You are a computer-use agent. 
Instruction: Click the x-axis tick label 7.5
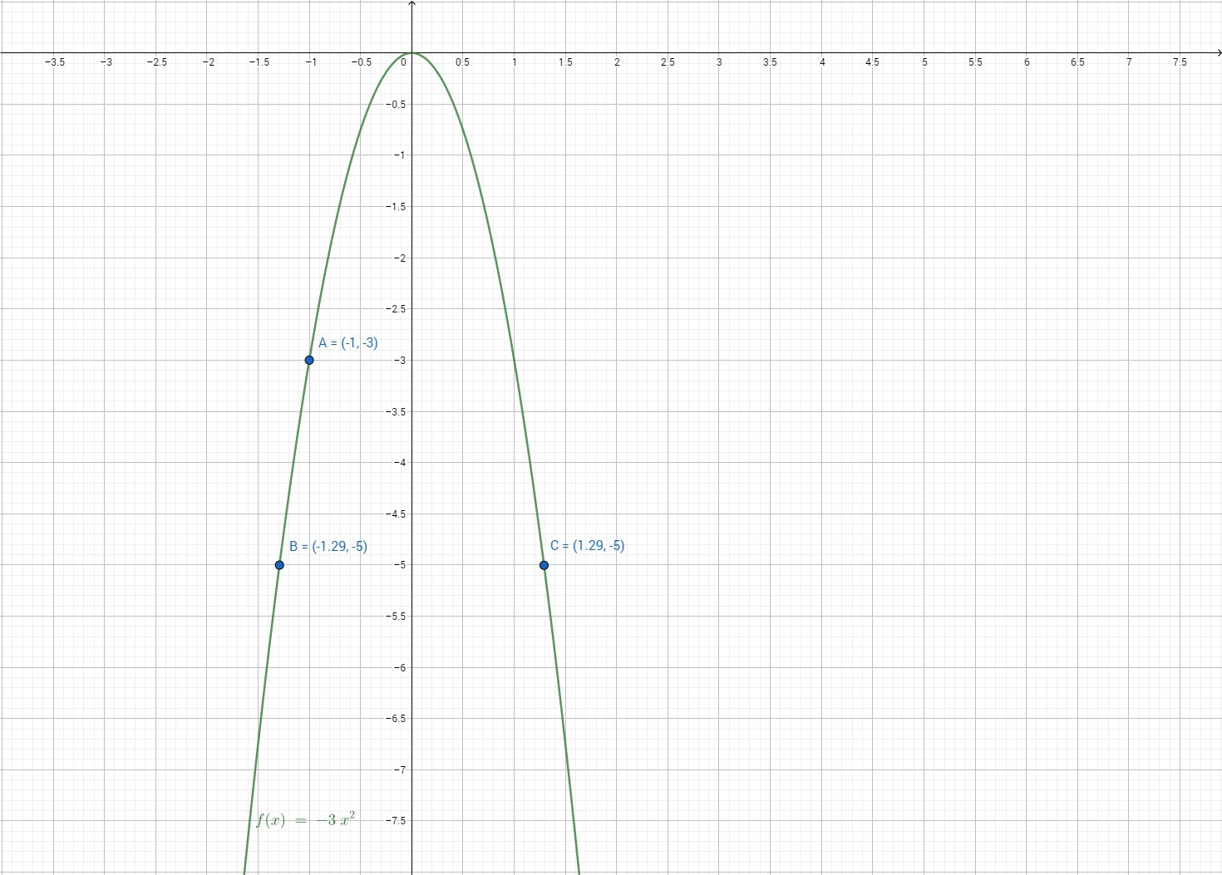click(1180, 62)
